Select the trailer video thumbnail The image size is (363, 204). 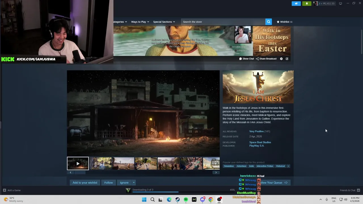click(x=78, y=163)
